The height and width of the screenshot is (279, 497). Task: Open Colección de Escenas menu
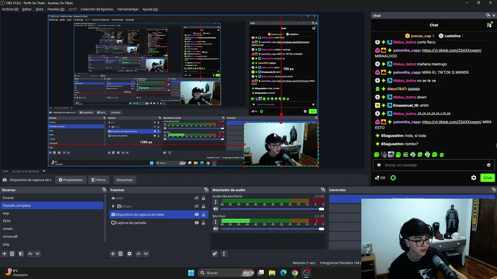(x=97, y=9)
